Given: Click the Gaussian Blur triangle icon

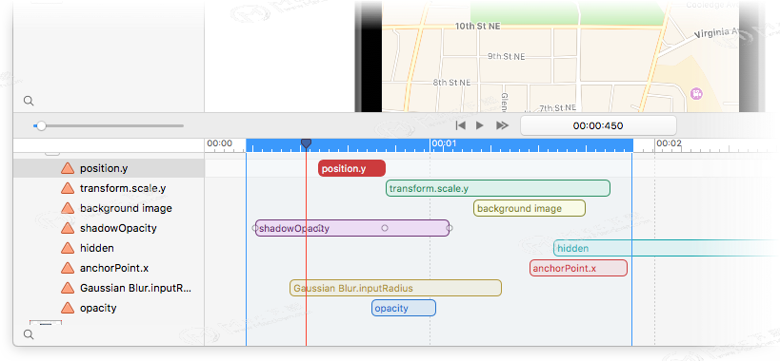Looking at the screenshot, I should (x=68, y=288).
